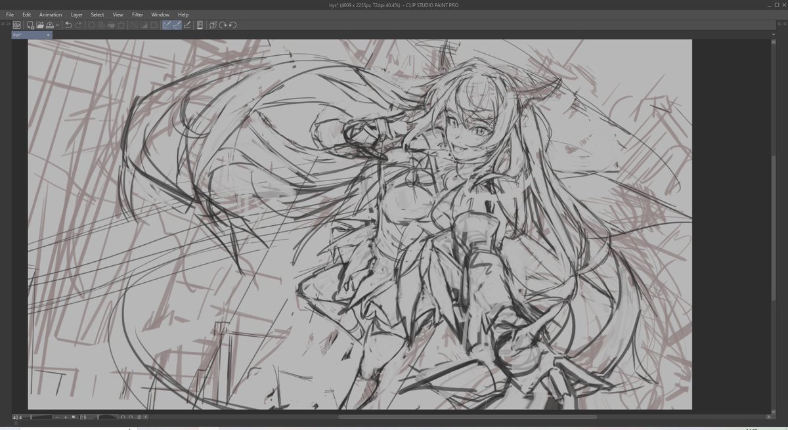Open the Select menu

pyautogui.click(x=97, y=14)
